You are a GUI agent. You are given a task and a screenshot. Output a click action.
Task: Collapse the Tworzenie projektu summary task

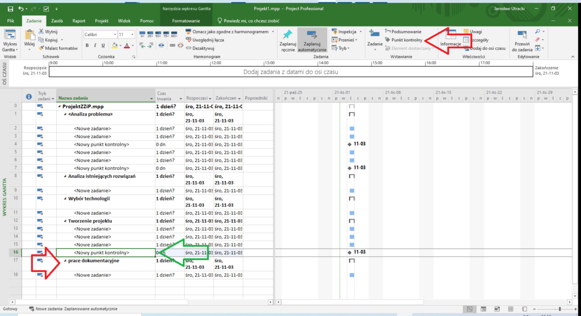65,221
